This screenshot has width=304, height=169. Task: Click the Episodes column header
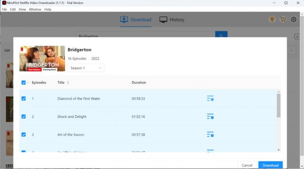click(39, 83)
